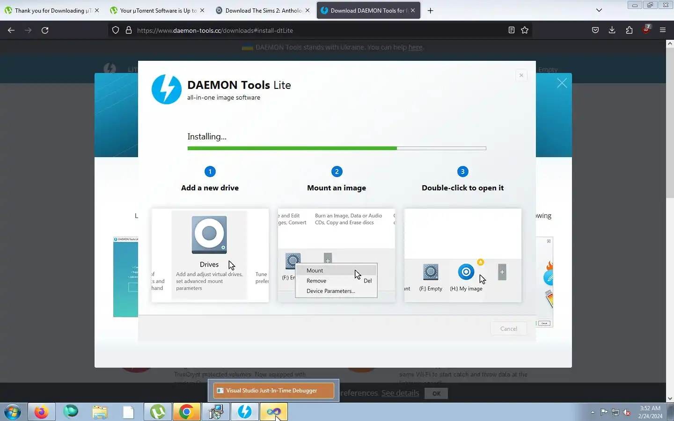
Task: Click the uBlock extension badge icon
Action: pyautogui.click(x=646, y=29)
